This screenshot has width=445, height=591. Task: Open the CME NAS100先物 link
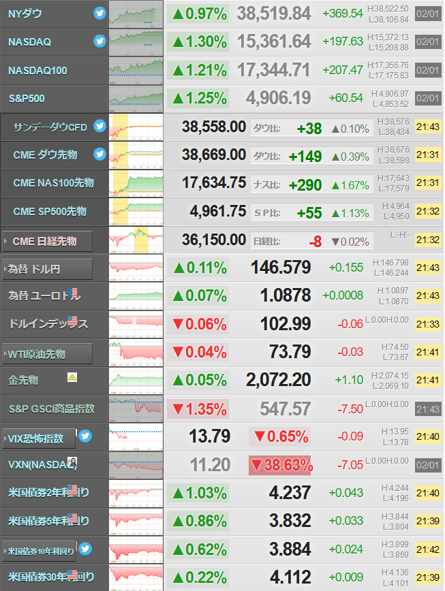tap(54, 183)
